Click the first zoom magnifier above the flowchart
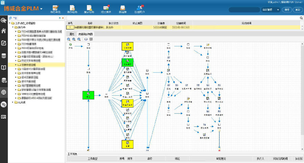Screen dimensions: 304x163 click(69, 39)
